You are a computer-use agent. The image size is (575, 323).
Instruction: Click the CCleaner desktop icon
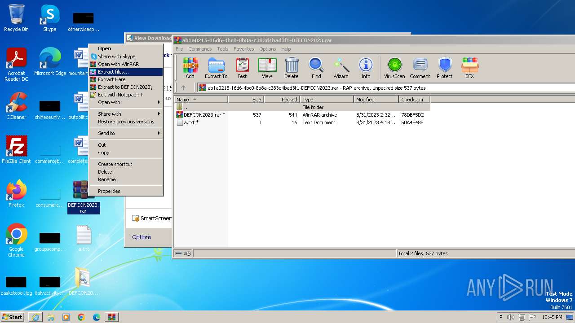(x=16, y=106)
